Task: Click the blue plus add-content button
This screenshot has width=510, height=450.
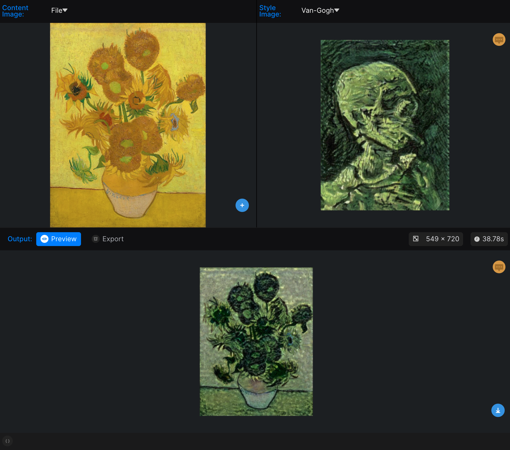Action: pos(242,205)
